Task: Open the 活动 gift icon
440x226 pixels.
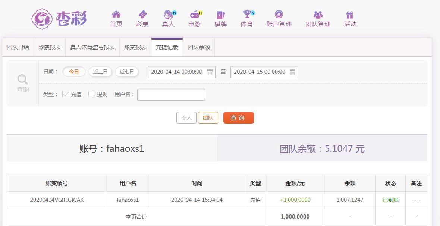Action: pos(349,15)
